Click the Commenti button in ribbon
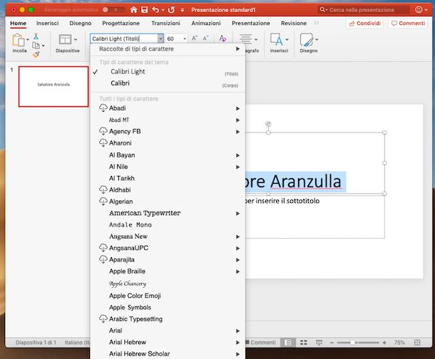This screenshot has width=435, height=359. click(x=408, y=24)
